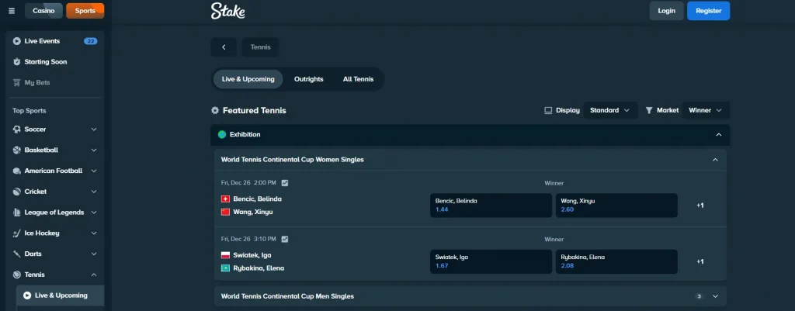This screenshot has width=795, height=311.
Task: Expand Men Singles tournament section
Action: click(x=715, y=296)
